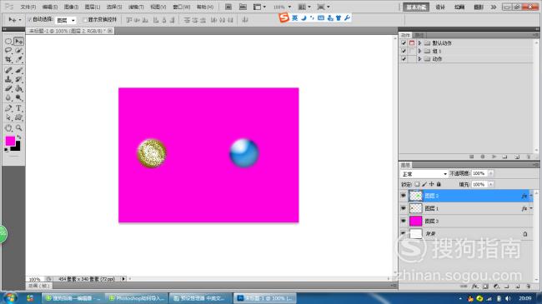Select the Pen tool
Screen dimensions: 542x304
8,108
